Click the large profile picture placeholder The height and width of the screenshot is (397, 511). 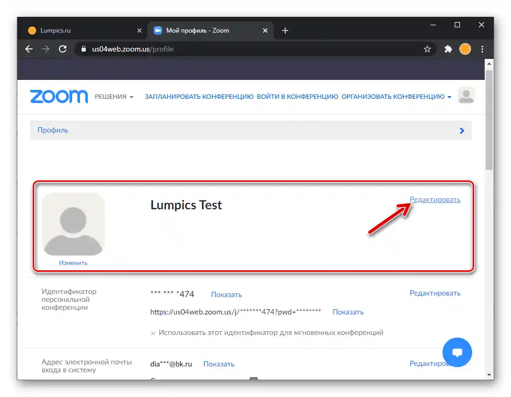pos(73,225)
